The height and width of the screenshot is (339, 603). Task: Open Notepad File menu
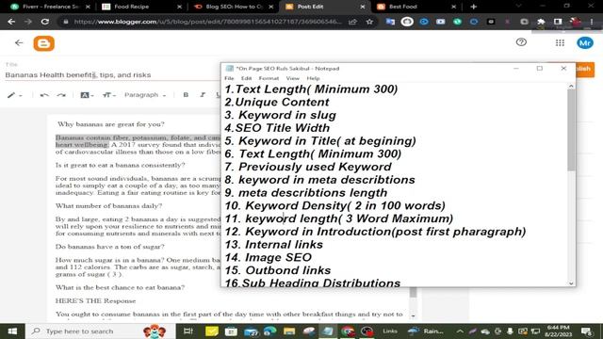pos(229,78)
